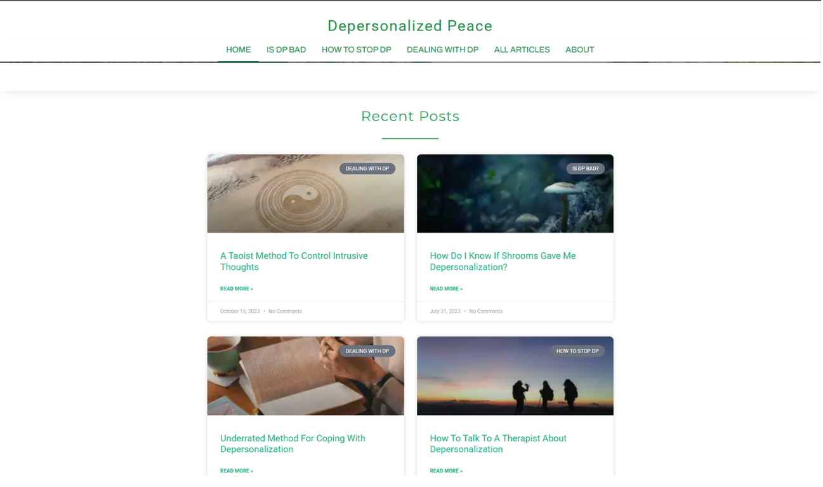Open the journal writing thumbnail
This screenshot has height=487, width=823.
(306, 377)
